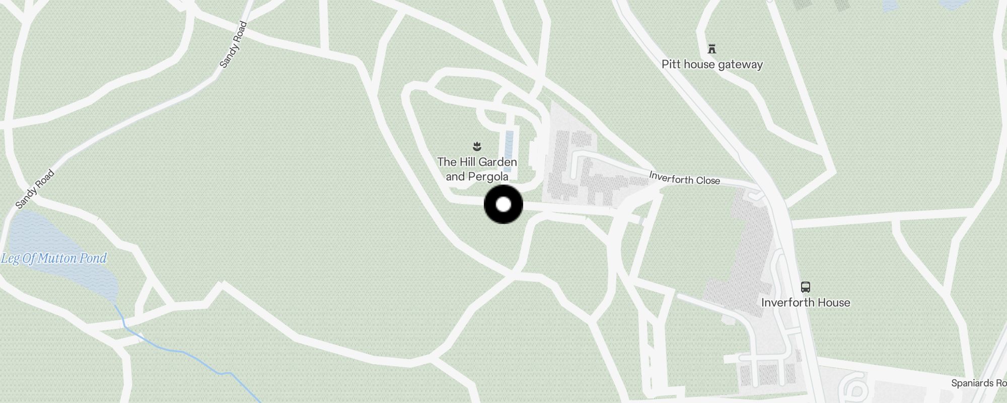Select the upper Sandy Road label

click(234, 44)
